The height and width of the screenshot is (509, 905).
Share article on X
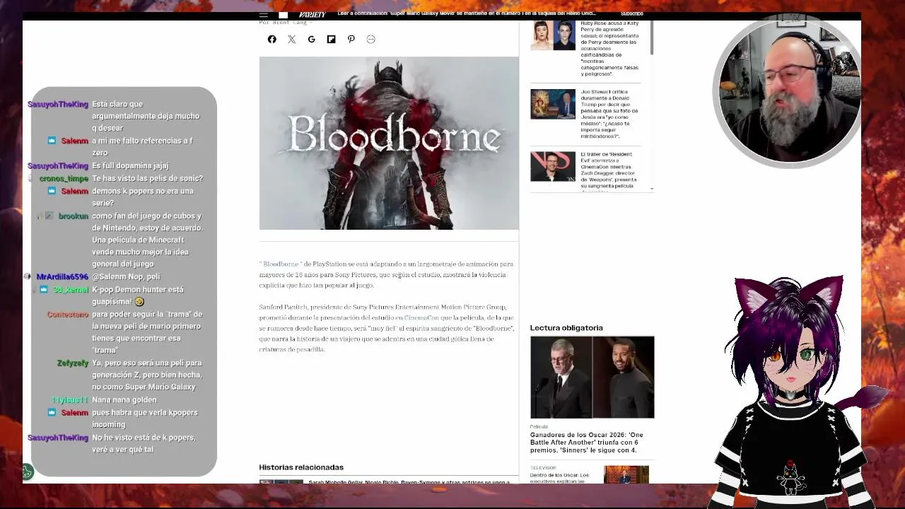click(x=292, y=40)
